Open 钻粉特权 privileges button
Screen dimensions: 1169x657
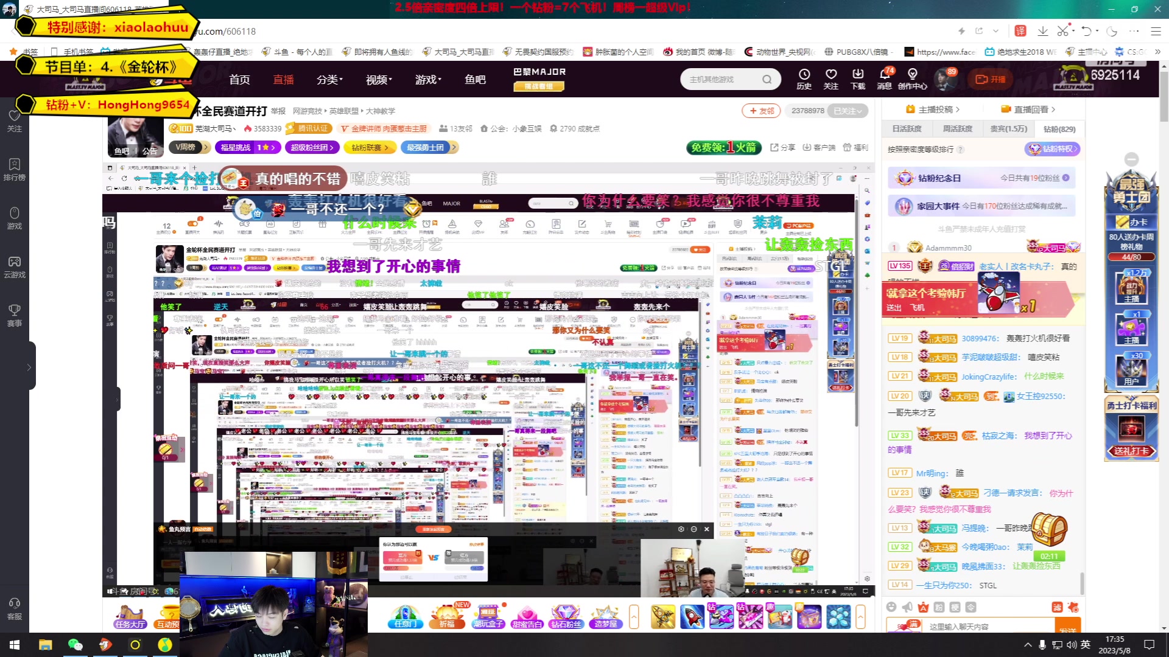[1053, 149]
